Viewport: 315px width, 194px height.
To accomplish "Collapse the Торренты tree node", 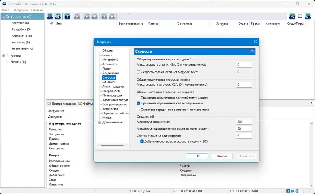I will 4,16.
